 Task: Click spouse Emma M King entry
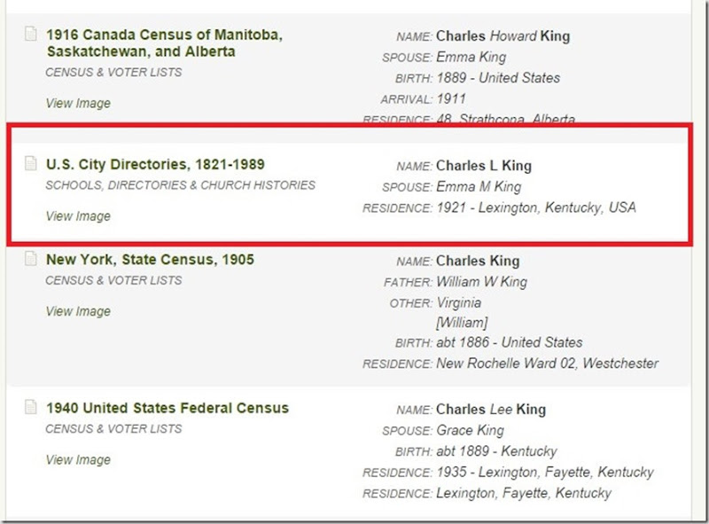coord(479,187)
